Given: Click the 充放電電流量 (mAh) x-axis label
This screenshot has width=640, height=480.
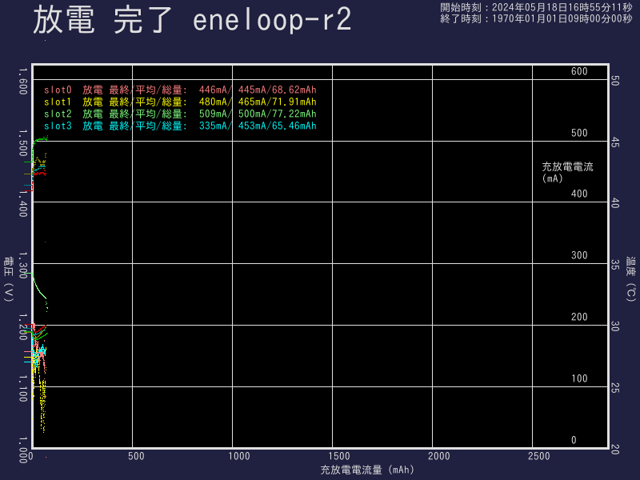Looking at the screenshot, I should coord(366,470).
